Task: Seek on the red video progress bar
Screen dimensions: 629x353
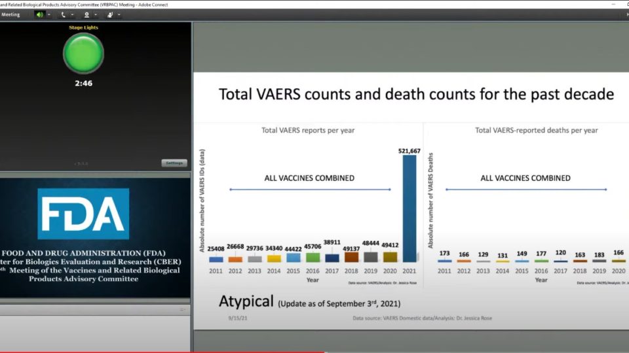Action: [162, 352]
